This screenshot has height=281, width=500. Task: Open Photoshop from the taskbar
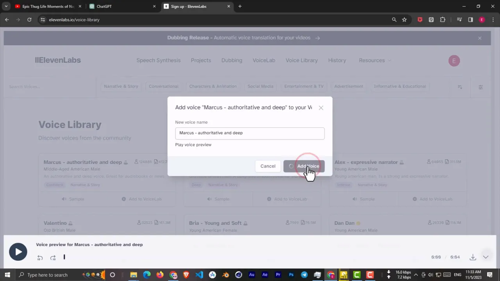(x=291, y=275)
